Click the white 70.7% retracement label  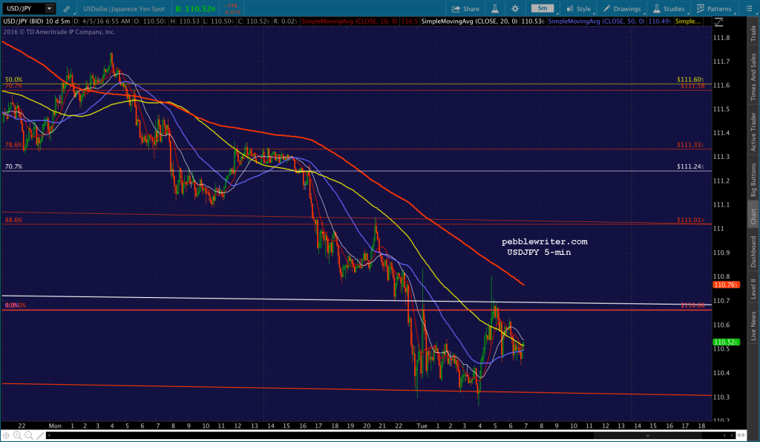[13, 166]
